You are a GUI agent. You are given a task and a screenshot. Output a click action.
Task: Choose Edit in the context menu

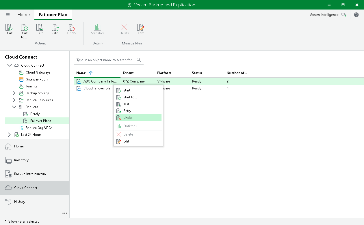[138, 141]
